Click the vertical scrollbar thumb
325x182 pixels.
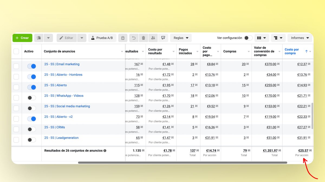pos(312,116)
